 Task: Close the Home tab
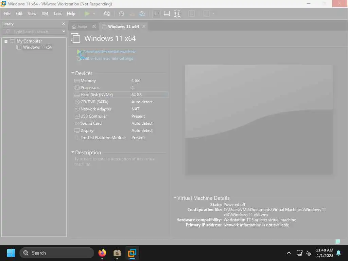(94, 27)
